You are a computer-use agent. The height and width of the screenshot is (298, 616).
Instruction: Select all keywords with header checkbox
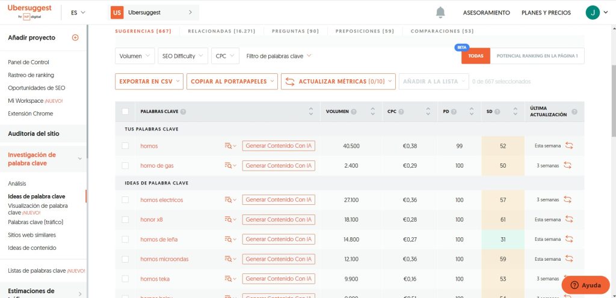[x=125, y=112]
